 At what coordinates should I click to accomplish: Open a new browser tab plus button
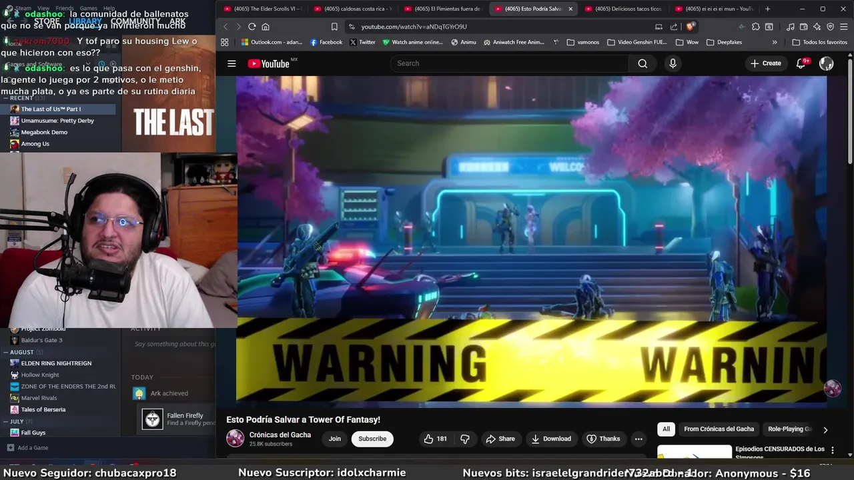pos(767,9)
